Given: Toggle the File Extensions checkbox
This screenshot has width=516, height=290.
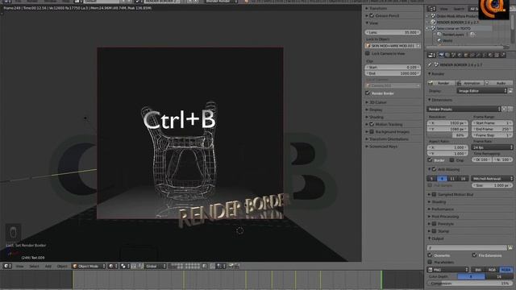Looking at the screenshot, I should [474, 255].
